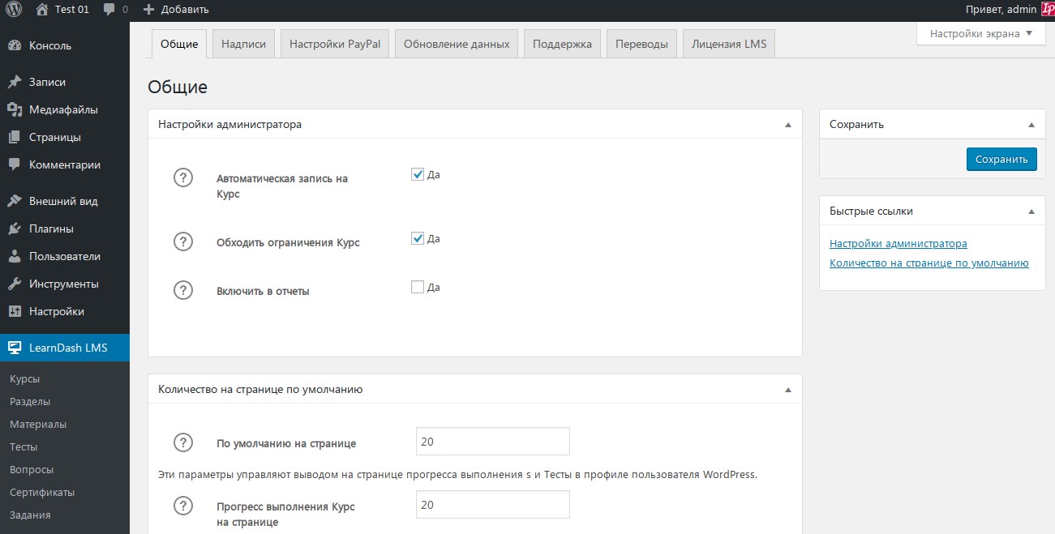The height and width of the screenshot is (534, 1055).
Task: Click the Страницы pages icon
Action: (x=15, y=137)
